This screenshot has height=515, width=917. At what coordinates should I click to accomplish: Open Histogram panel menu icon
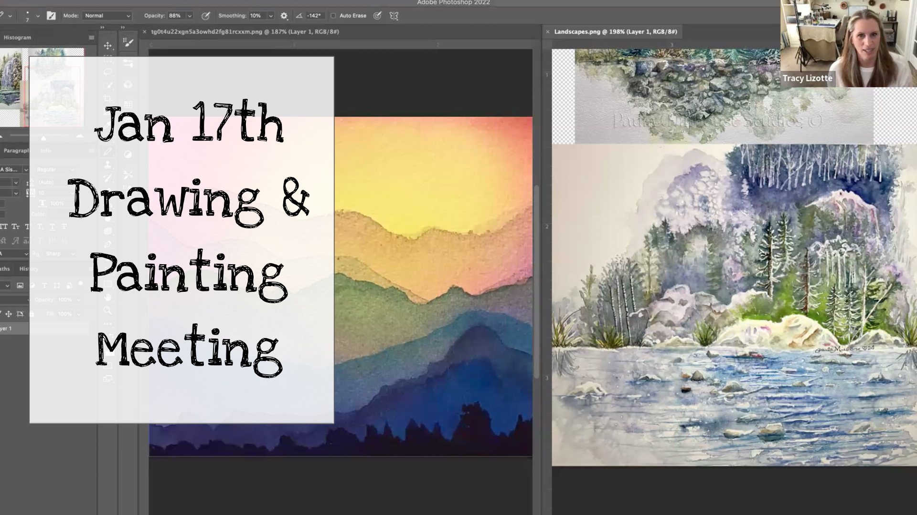click(x=91, y=38)
